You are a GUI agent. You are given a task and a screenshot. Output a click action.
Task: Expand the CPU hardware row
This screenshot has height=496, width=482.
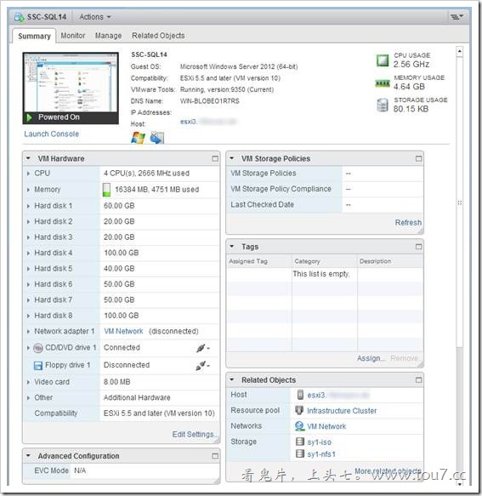[x=28, y=174]
